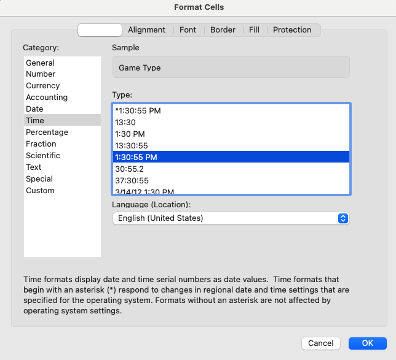Select the Currency category
396x360 pixels.
click(42, 86)
